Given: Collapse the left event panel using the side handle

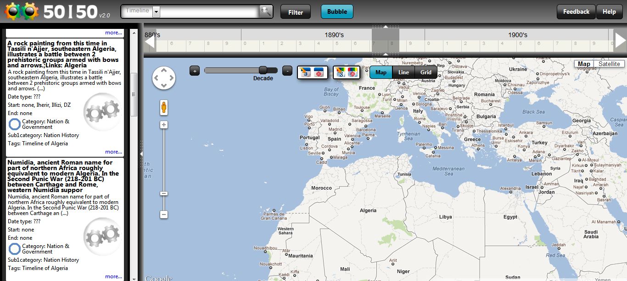Looking at the screenshot, I should [x=141, y=154].
